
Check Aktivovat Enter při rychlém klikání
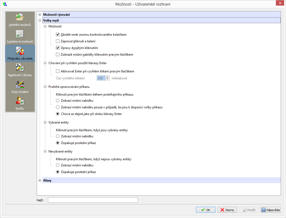(x=58, y=71)
